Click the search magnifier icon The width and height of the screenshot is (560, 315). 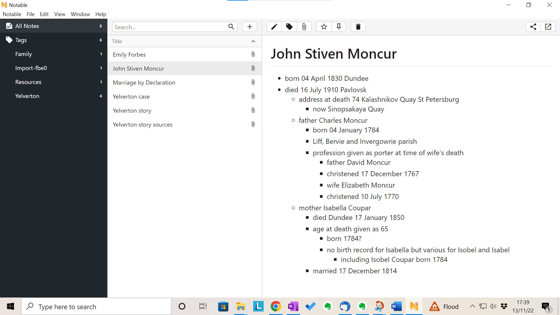coord(231,27)
